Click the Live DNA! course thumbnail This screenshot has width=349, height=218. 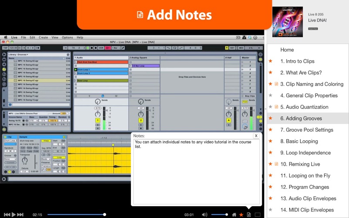point(287,21)
